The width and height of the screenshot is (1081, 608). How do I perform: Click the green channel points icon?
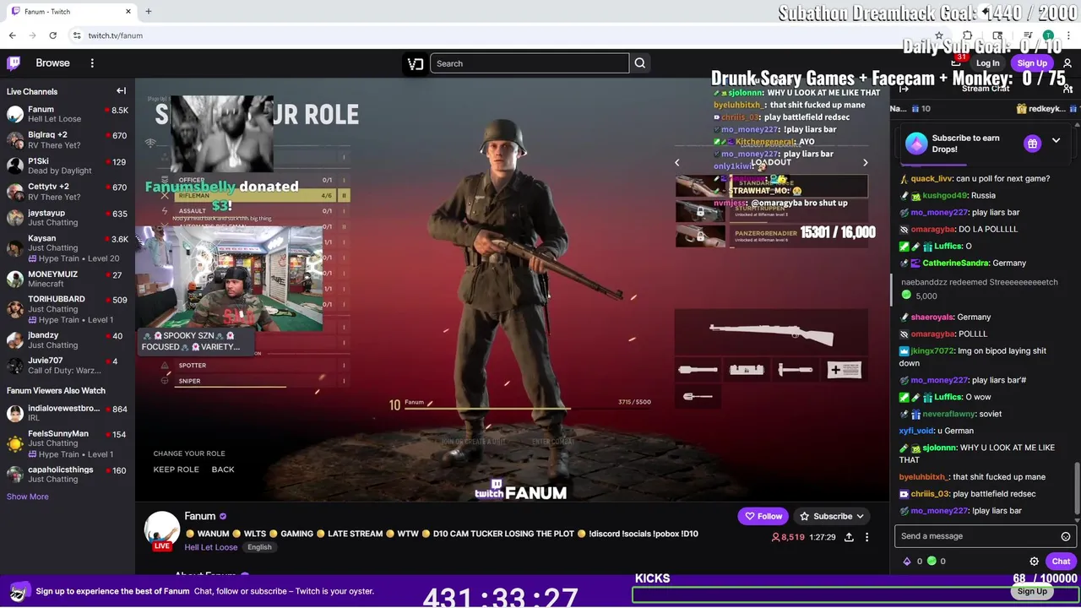click(932, 561)
